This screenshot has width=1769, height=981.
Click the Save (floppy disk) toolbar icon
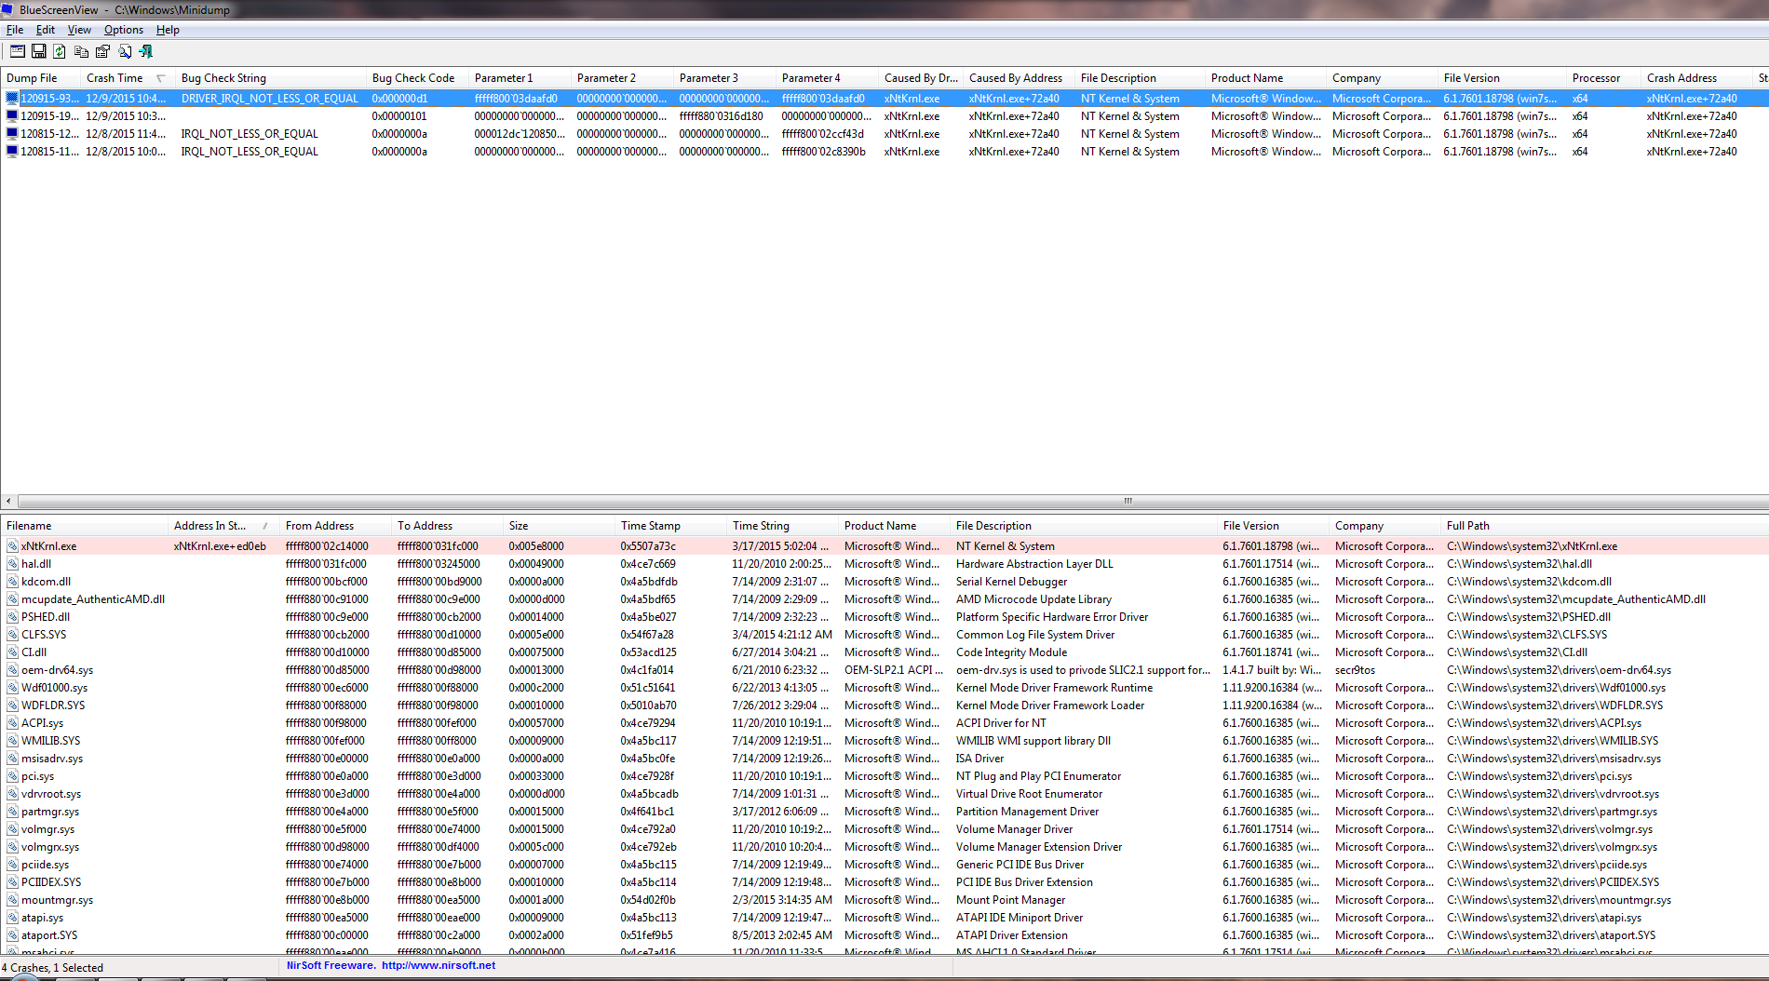tap(39, 51)
